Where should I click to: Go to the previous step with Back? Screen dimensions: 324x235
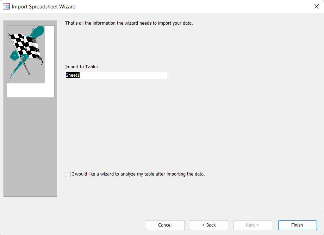coord(209,225)
